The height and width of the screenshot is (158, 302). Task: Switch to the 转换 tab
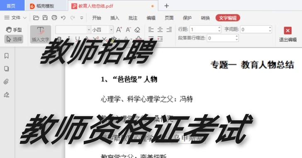[x=205, y=18]
